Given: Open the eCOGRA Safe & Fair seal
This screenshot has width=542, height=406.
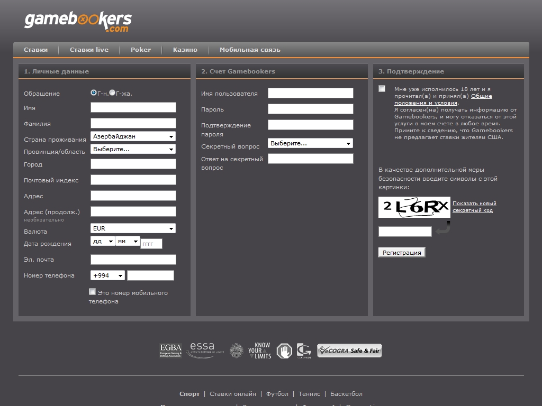Looking at the screenshot, I should pyautogui.click(x=349, y=350).
